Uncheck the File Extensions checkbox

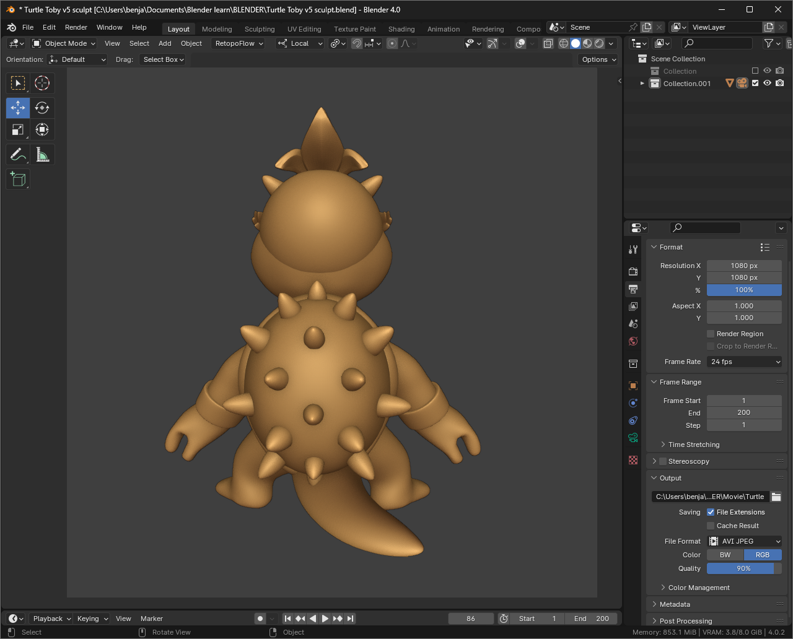pos(711,512)
